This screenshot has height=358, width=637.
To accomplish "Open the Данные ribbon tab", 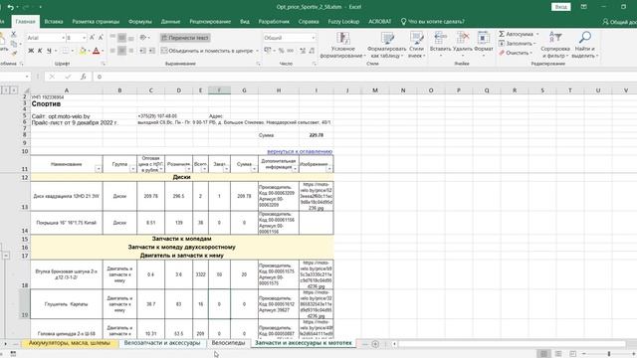I will point(170,22).
